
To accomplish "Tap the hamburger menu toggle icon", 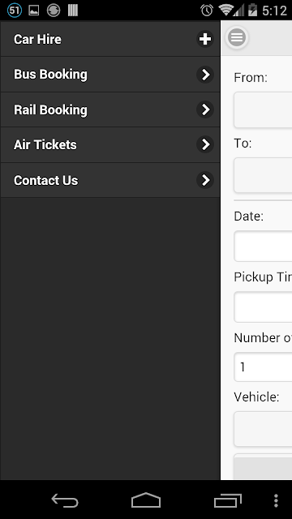I will click(237, 37).
